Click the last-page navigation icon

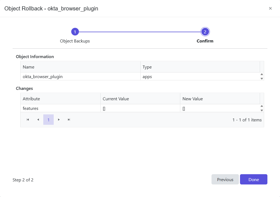pyautogui.click(x=69, y=119)
